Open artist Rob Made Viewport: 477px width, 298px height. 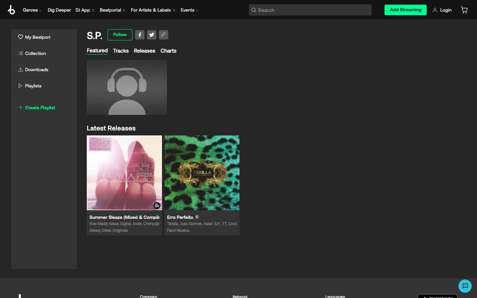point(98,224)
